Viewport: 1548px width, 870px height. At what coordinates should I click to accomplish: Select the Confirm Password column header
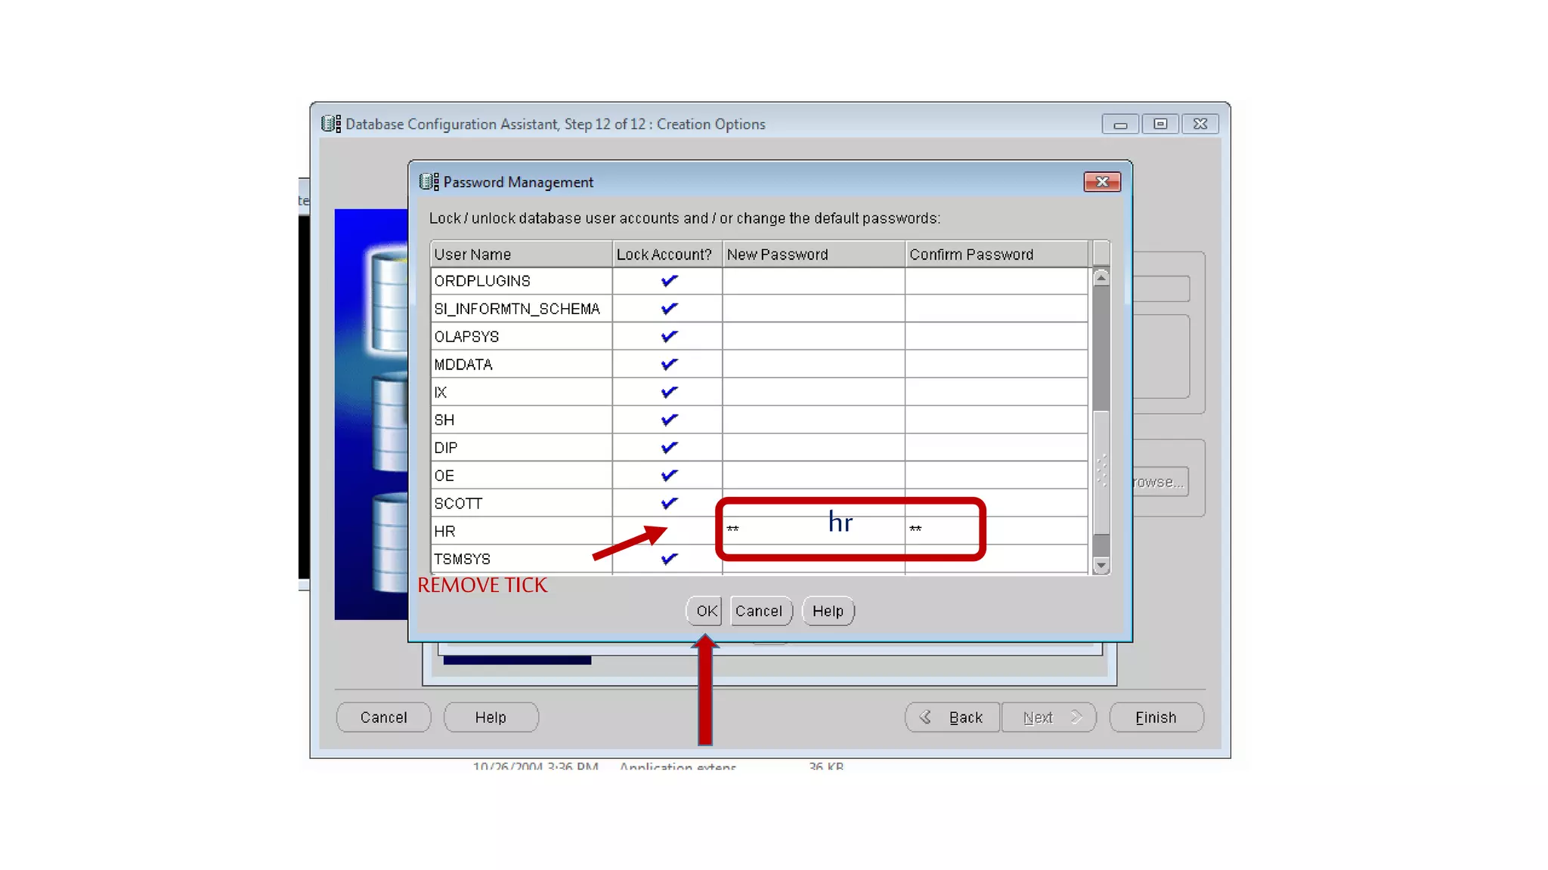[x=996, y=255]
